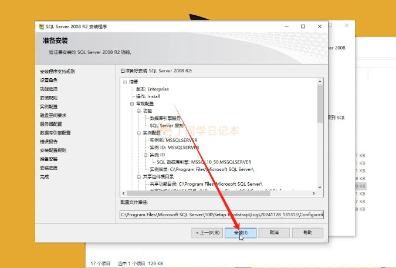Click summary tree scroll up arrow
The height and width of the screenshot is (268, 396).
pyautogui.click(x=320, y=82)
